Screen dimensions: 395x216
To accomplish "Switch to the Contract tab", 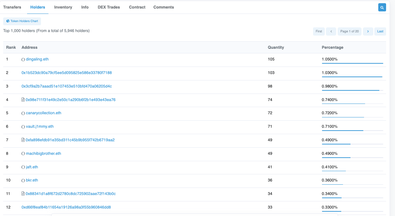I will 137,7.
